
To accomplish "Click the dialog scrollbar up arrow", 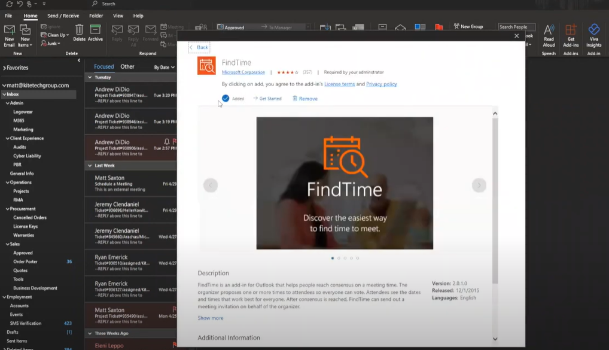I will [x=495, y=114].
